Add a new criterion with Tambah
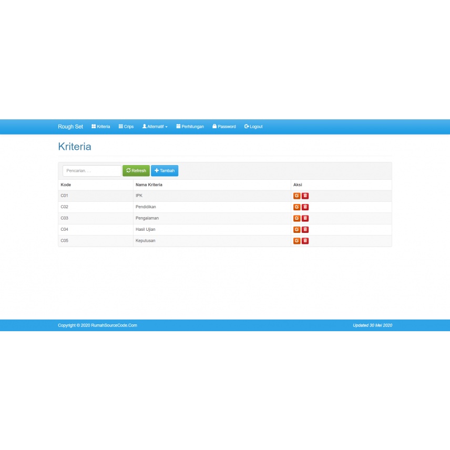The image size is (450, 450). pos(165,171)
